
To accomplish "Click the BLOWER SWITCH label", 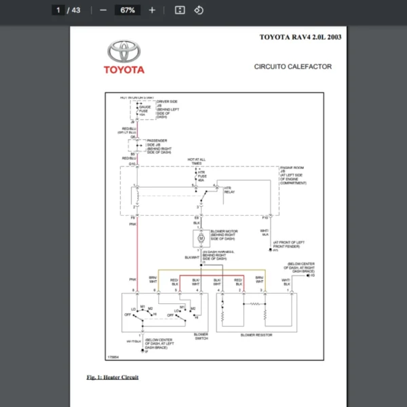I will pyautogui.click(x=201, y=336).
